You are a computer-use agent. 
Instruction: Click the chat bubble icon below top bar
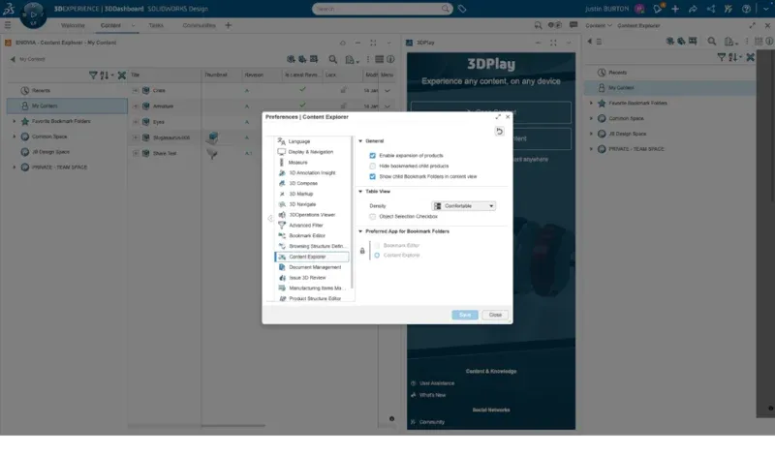click(573, 25)
